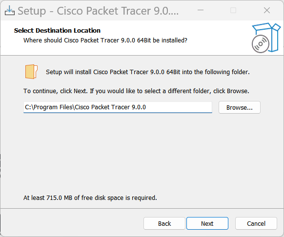Click 'Program Files' in the path field
The image size is (284, 237).
(53, 107)
